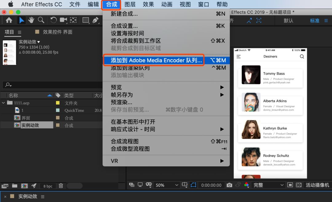332x202 pixels.
Task: Collapse the 1111.aep folder
Action: click(x=3, y=103)
